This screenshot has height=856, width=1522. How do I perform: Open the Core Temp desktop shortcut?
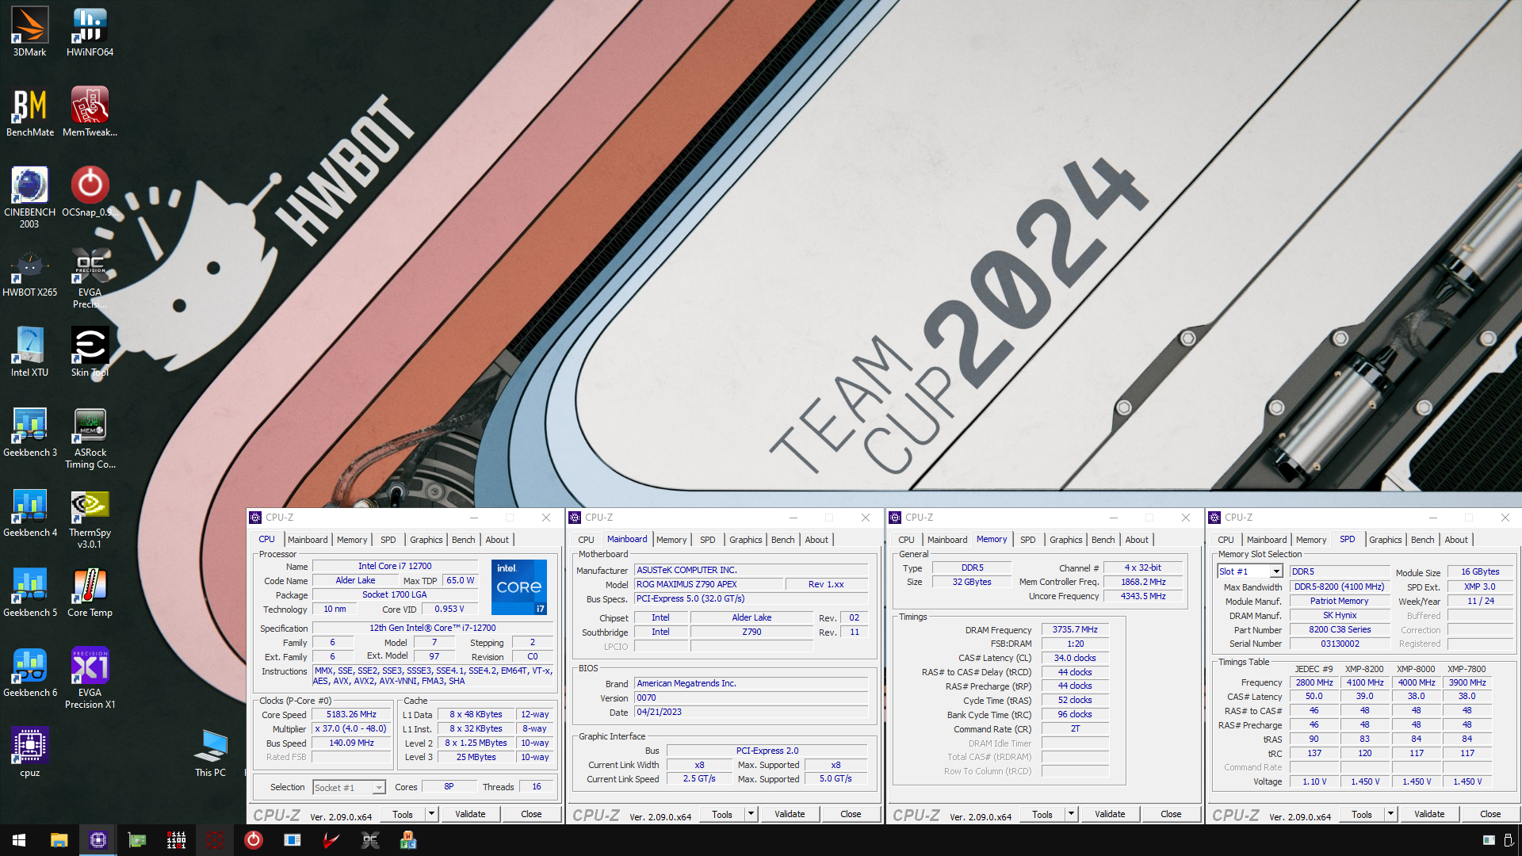pyautogui.click(x=90, y=592)
